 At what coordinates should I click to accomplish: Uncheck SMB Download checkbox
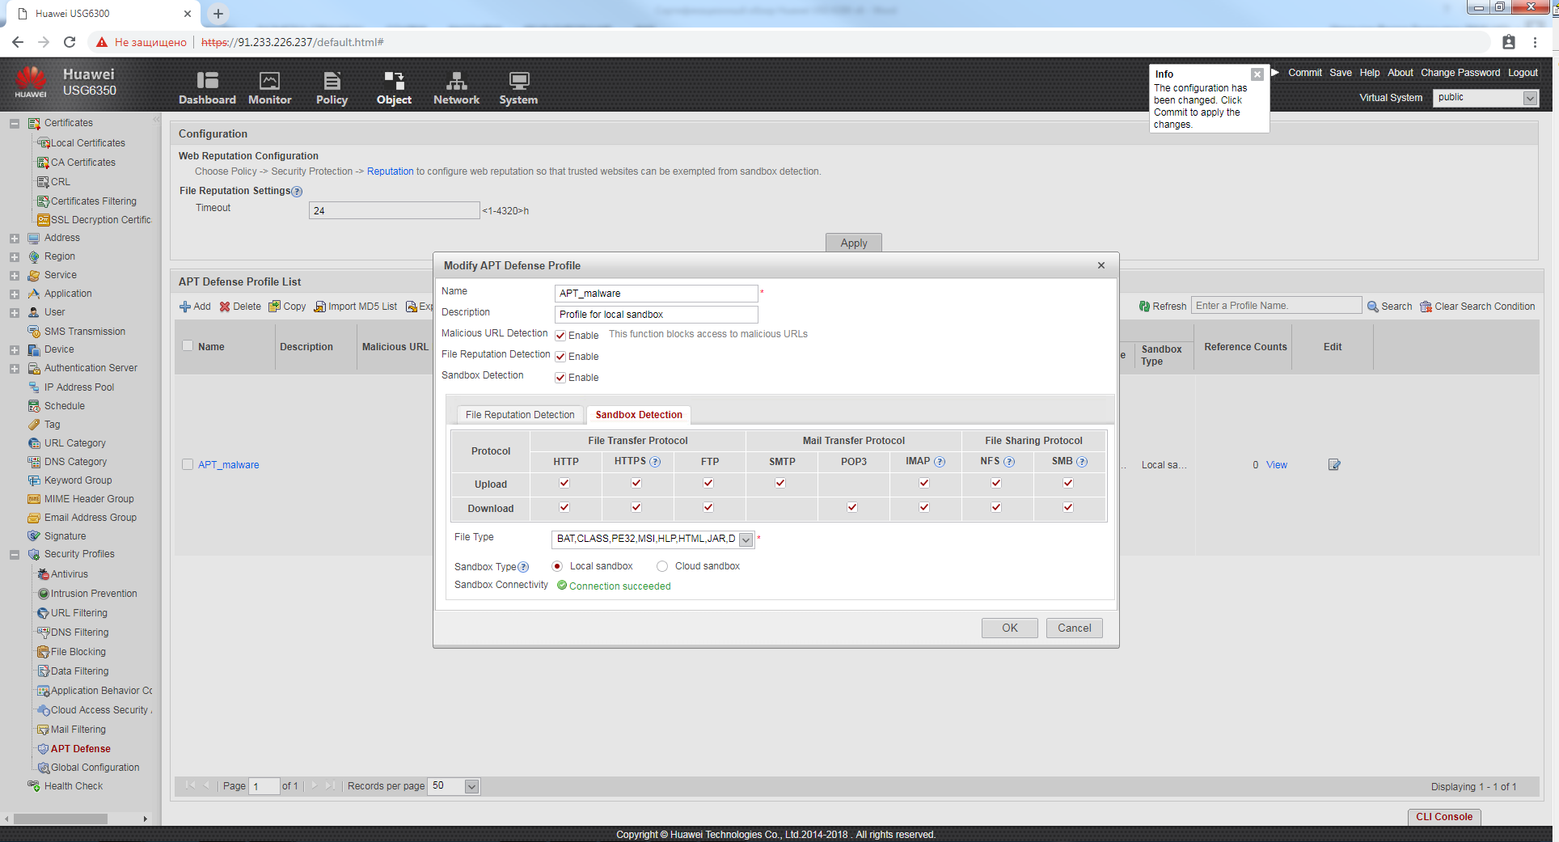pyautogui.click(x=1068, y=507)
